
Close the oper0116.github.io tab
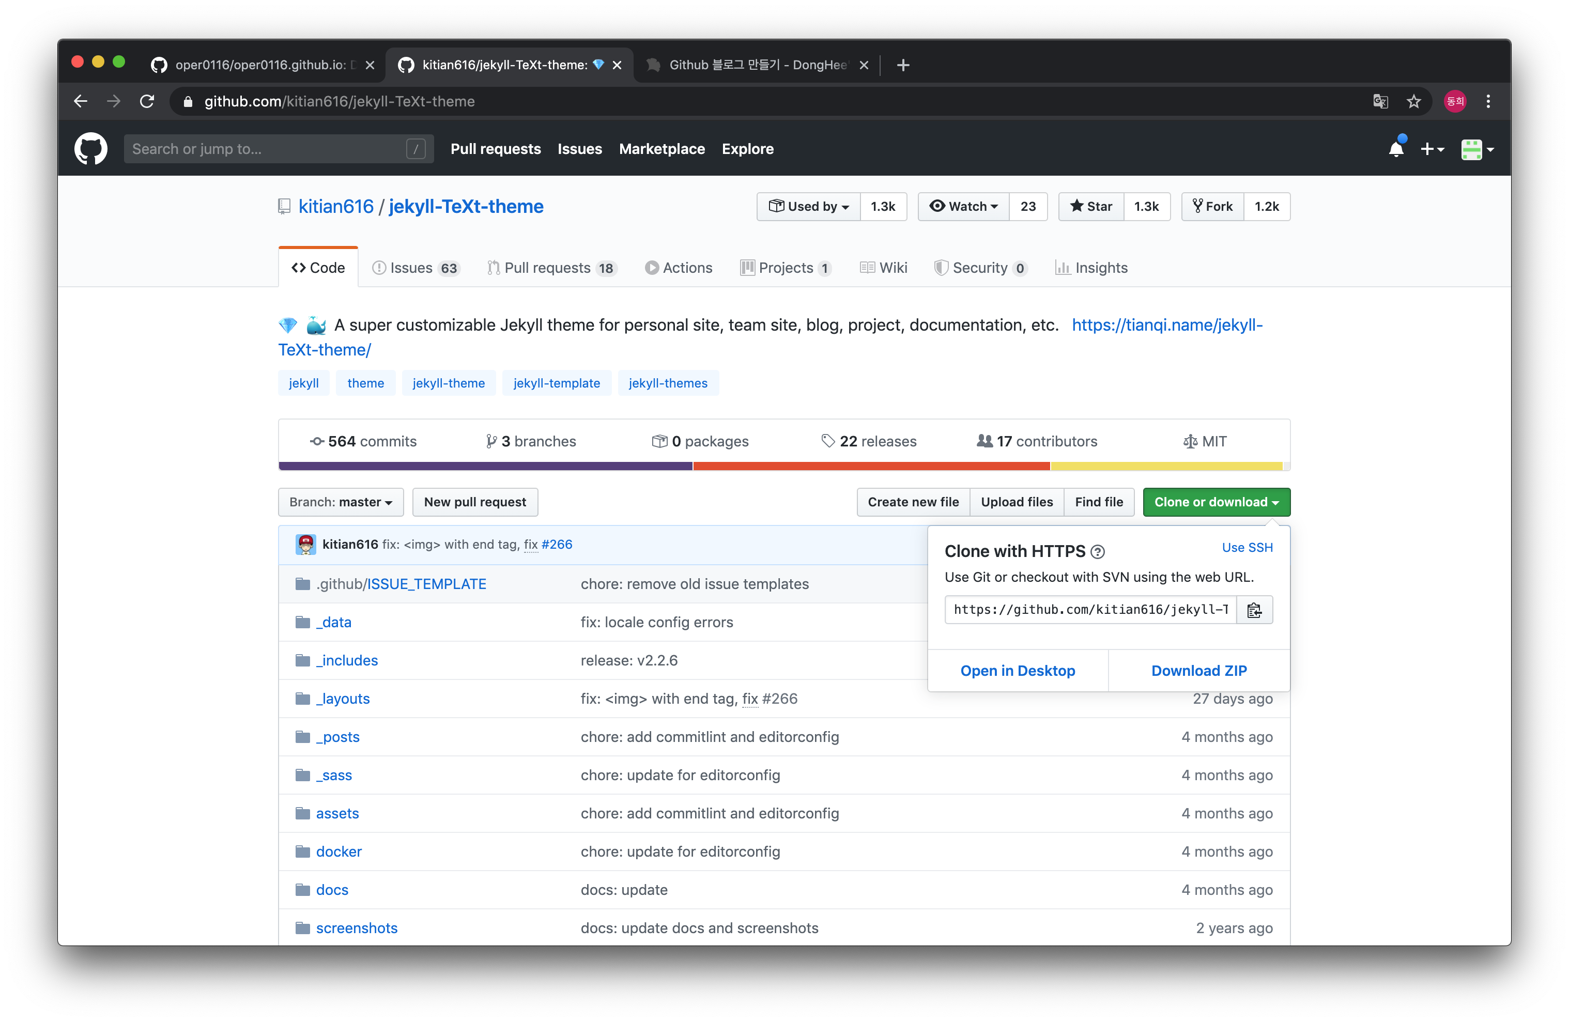(x=370, y=65)
